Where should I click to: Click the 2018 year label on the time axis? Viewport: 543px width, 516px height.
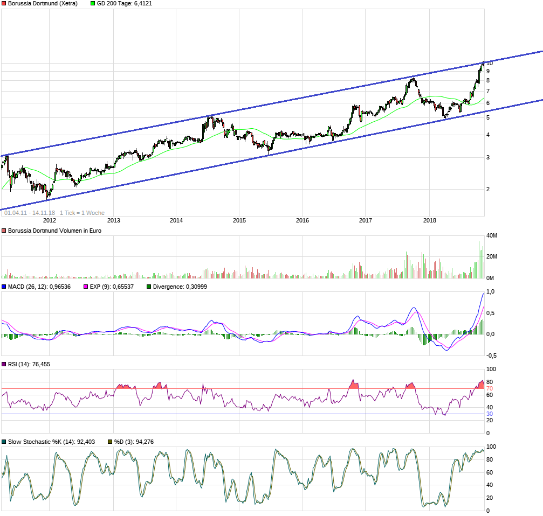point(430,220)
